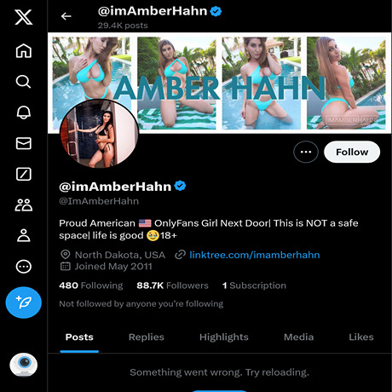Go back using the left arrow
The width and height of the screenshot is (392, 392).
click(66, 16)
